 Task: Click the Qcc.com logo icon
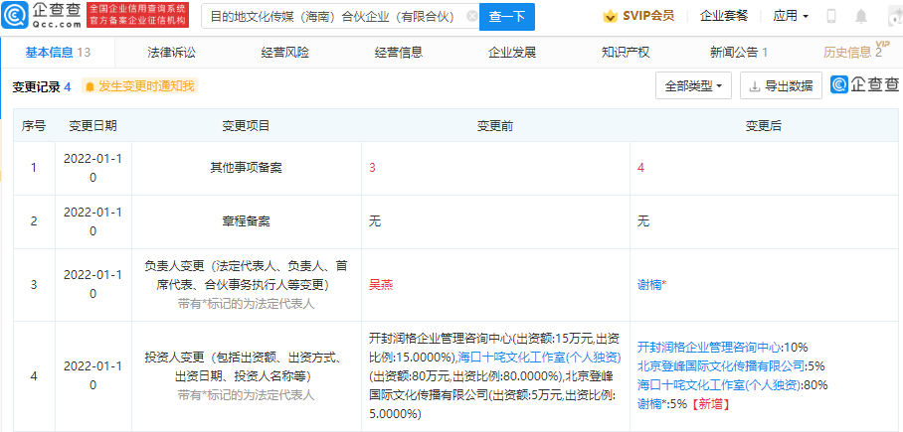13,16
